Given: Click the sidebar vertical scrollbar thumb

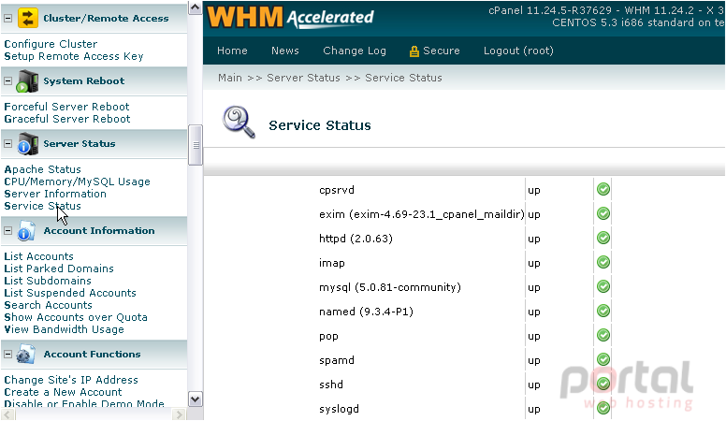Looking at the screenshot, I should coord(196,145).
